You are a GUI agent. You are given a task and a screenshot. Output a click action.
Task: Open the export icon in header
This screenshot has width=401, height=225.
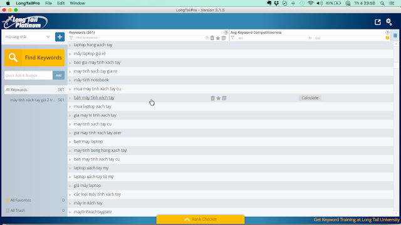(x=378, y=22)
